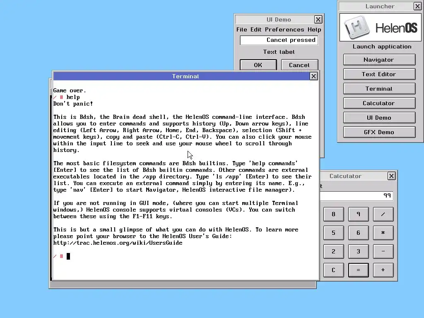Click the calculator divide button
The width and height of the screenshot is (424, 318).
pos(383,214)
